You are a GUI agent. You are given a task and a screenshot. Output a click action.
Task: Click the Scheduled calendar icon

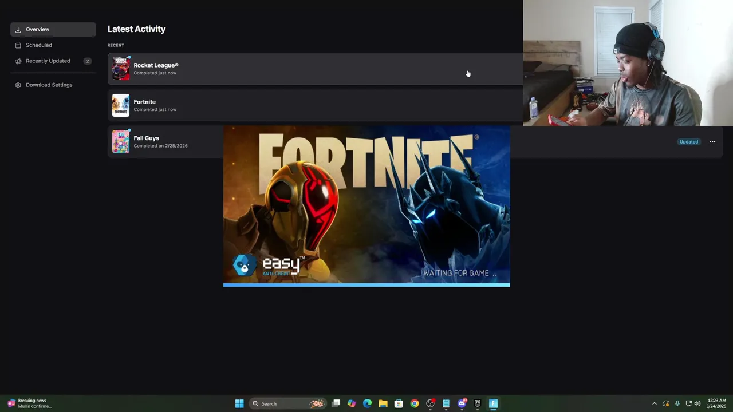(x=18, y=45)
